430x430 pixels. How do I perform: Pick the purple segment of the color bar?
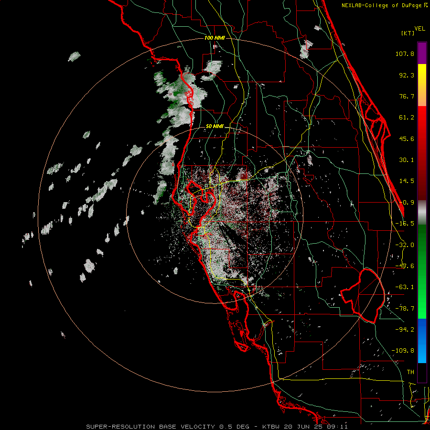click(x=422, y=53)
